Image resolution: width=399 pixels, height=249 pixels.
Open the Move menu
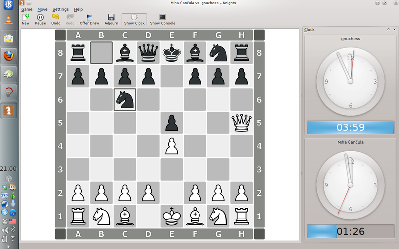click(42, 9)
